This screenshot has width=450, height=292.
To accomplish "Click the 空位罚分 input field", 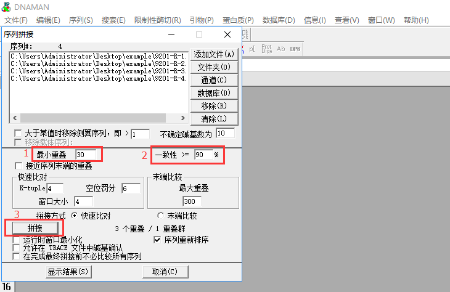I will (x=131, y=189).
